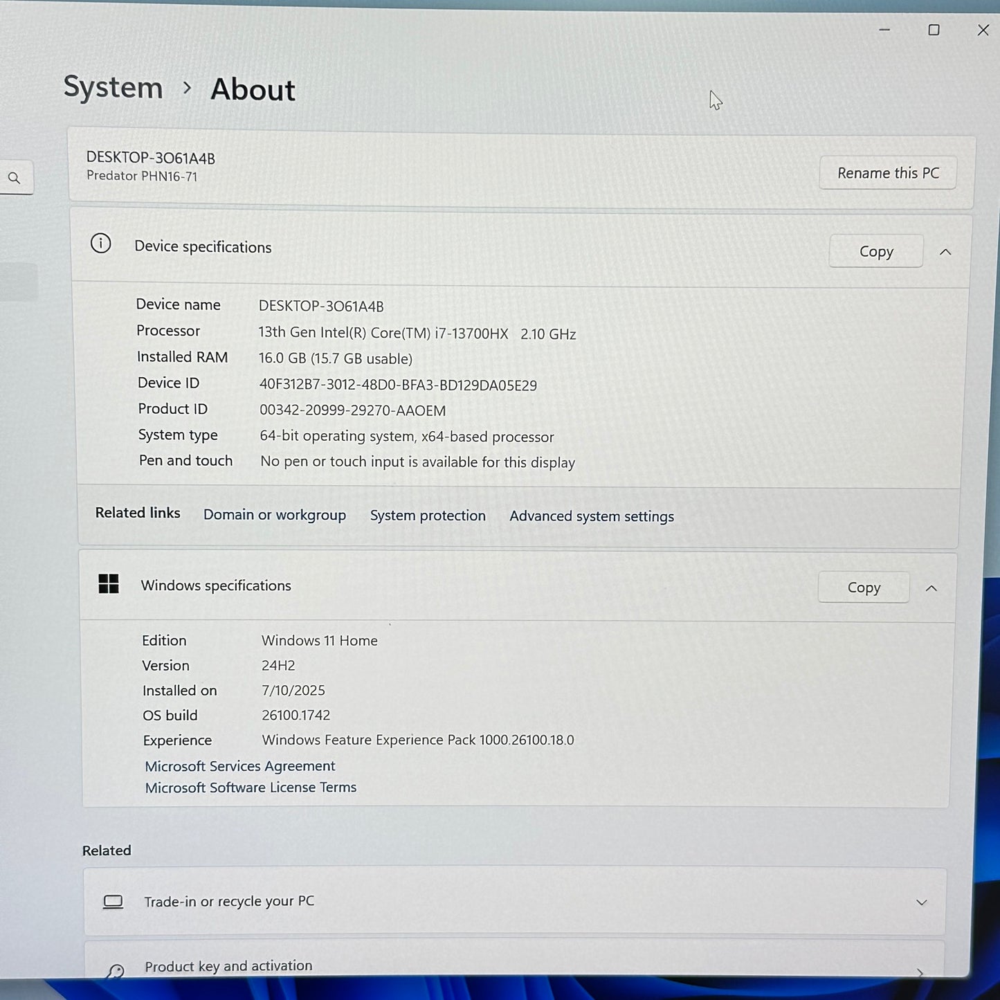Screen dimensions: 1000x1000
Task: Open Microsoft Services Agreement link
Action: 240,766
